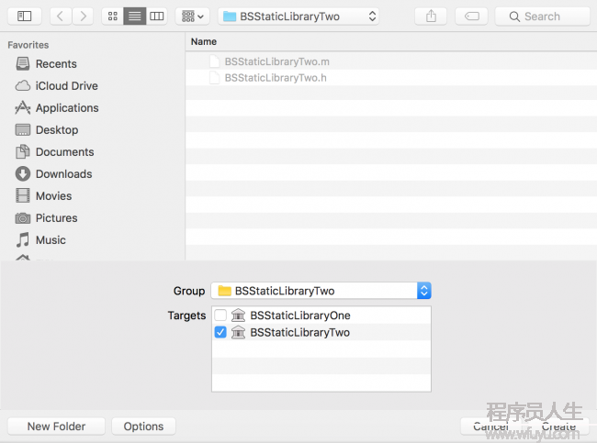Click the Share toolbar button
The width and height of the screenshot is (597, 443).
(431, 17)
